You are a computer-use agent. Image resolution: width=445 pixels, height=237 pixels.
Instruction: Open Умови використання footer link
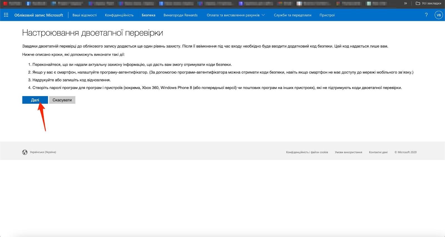[x=348, y=152]
